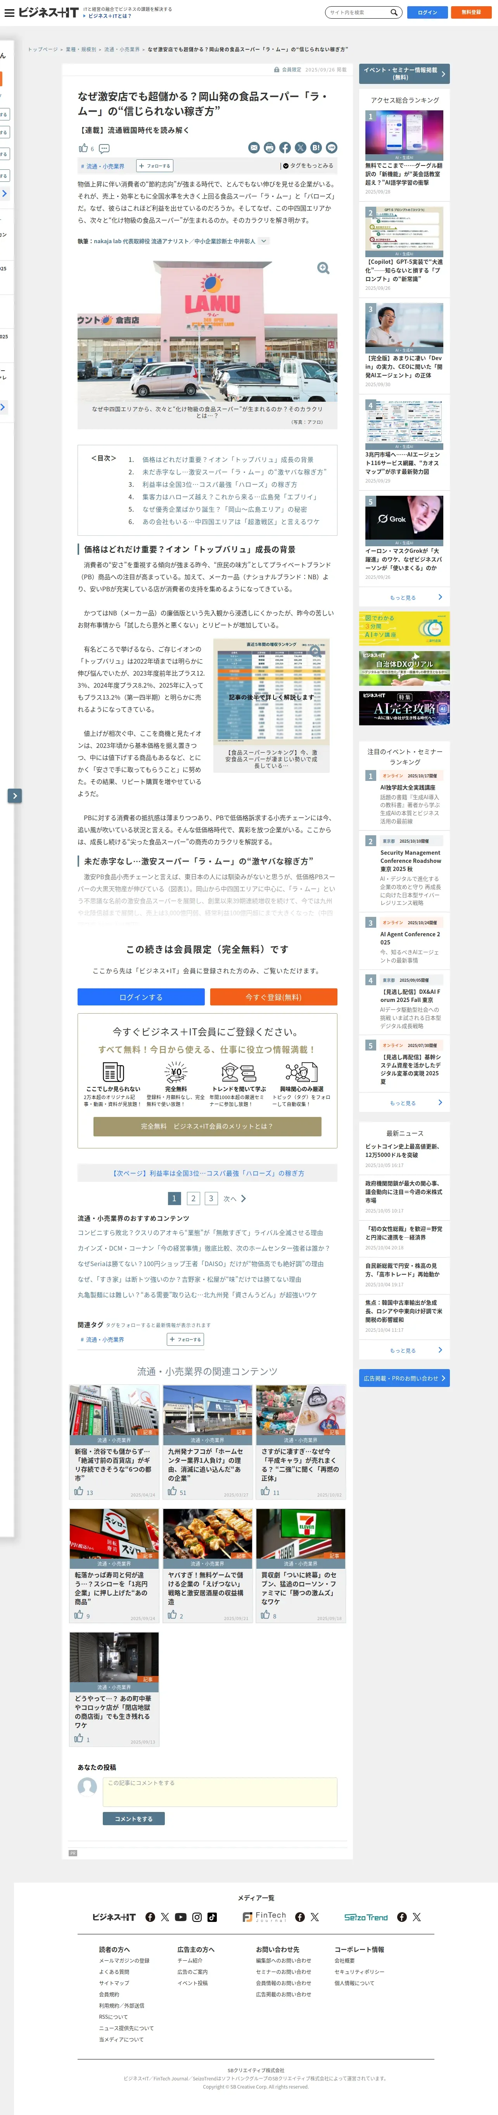Screen dimensions: 498x2115
Task: Share article on X icon
Action: [301, 148]
